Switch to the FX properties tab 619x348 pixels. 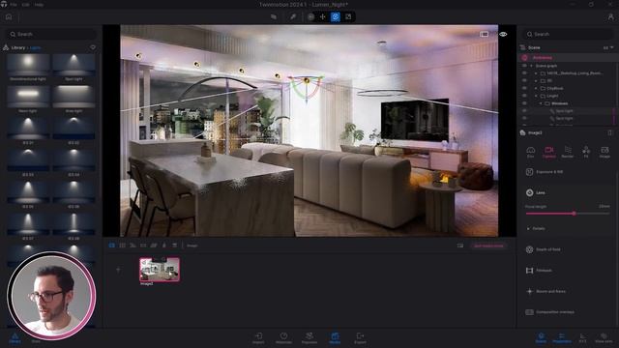pyautogui.click(x=586, y=152)
